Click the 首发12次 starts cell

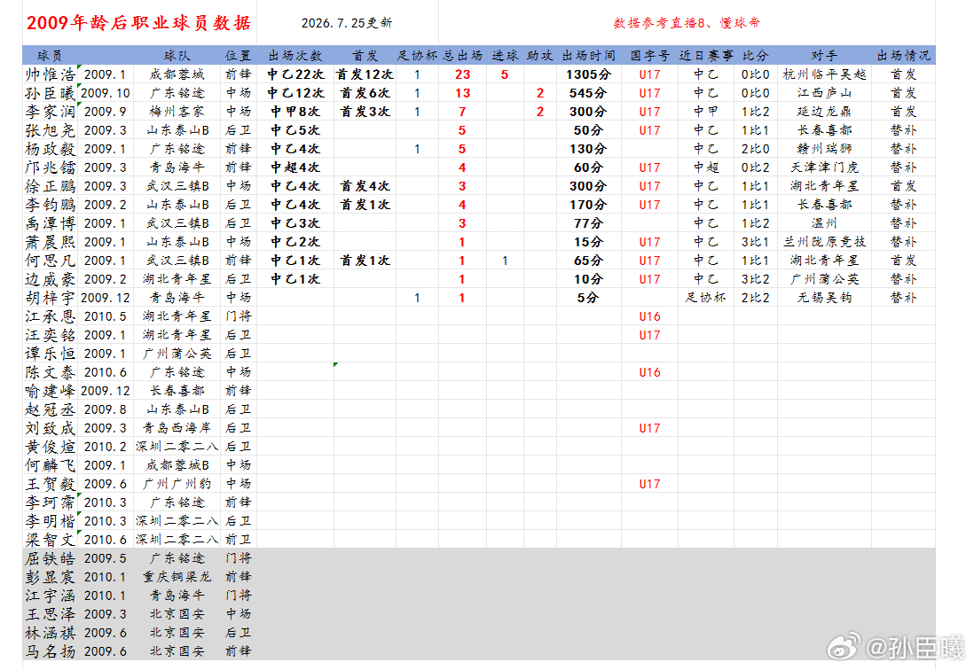pyautogui.click(x=365, y=74)
